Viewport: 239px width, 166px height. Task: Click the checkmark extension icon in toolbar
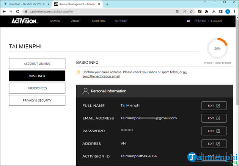pos(200,12)
